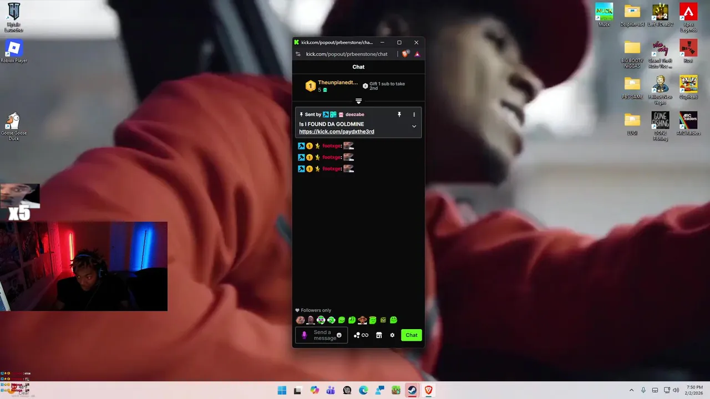Open GONE Fishing desktop shortcut
710x399 pixels.
click(660, 126)
